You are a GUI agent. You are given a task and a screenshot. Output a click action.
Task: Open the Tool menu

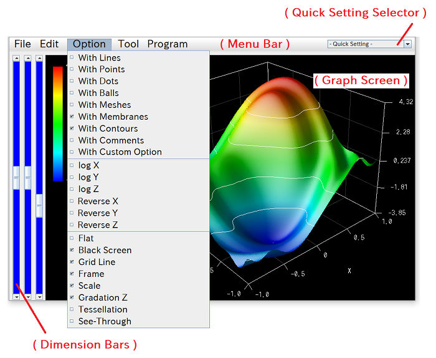[x=128, y=44]
